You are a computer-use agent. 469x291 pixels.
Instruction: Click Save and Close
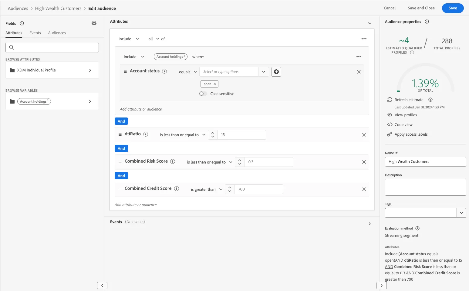pyautogui.click(x=421, y=8)
